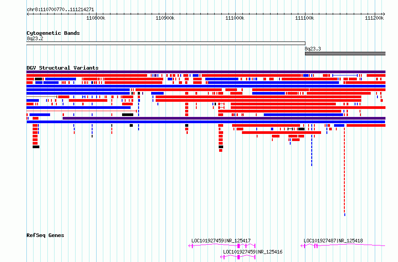Click the ruler's right arrowhead
This screenshot has height=262, width=398.
(x=384, y=14)
